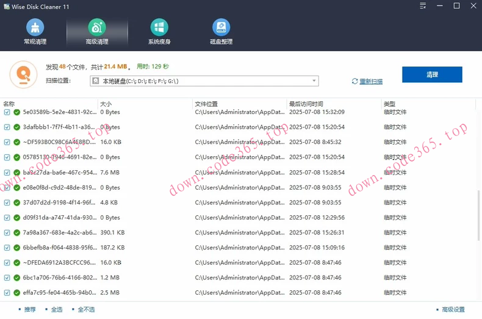
Task: Click green status icon for 05785130 row
Action: tap(17, 157)
